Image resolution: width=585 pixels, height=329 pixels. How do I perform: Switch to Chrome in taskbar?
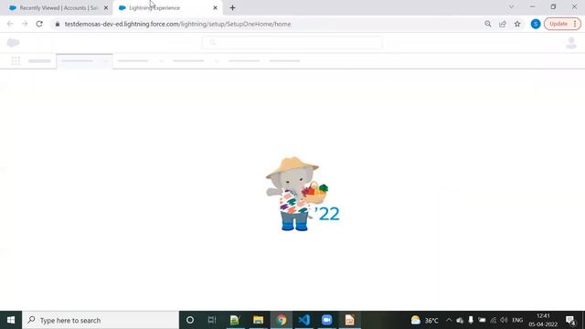pos(282,320)
